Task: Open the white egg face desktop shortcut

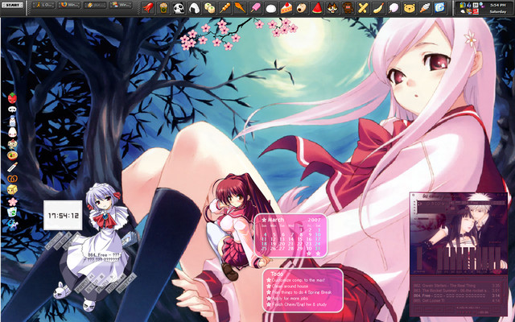Action: pyautogui.click(x=12, y=132)
